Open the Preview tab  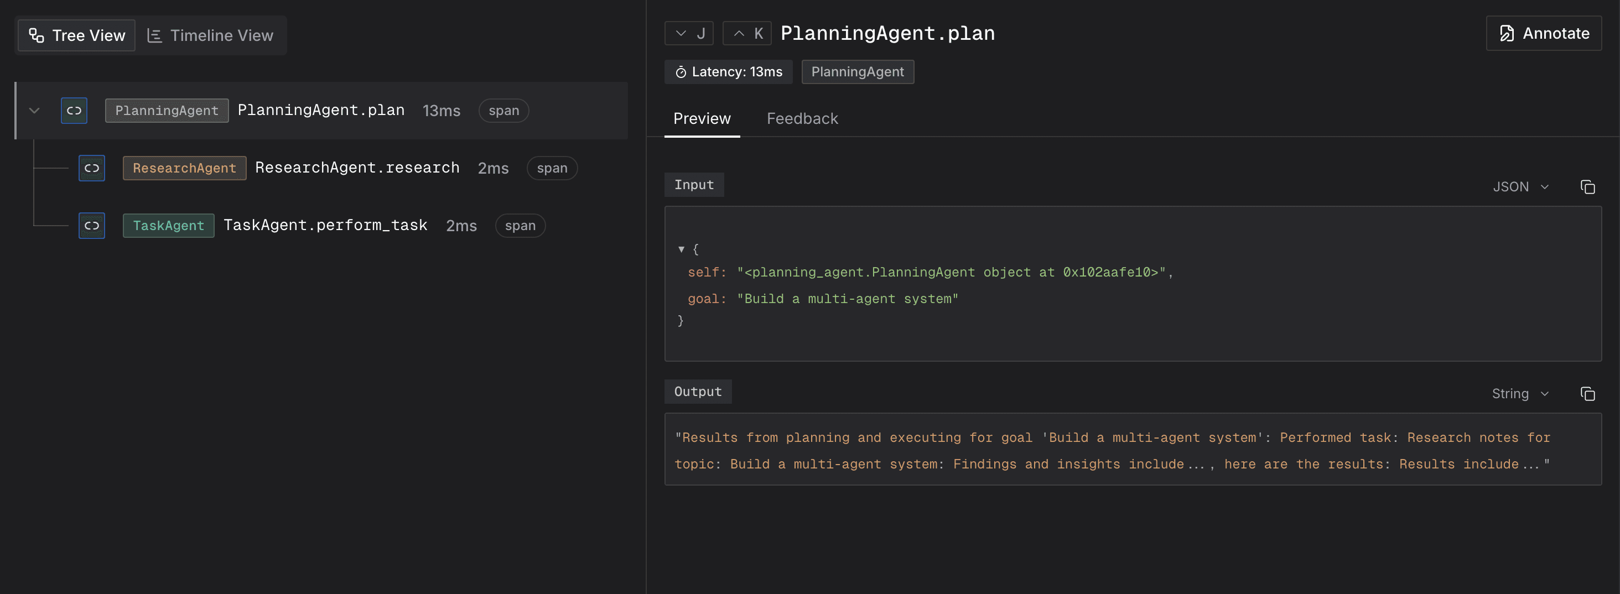[701, 119]
